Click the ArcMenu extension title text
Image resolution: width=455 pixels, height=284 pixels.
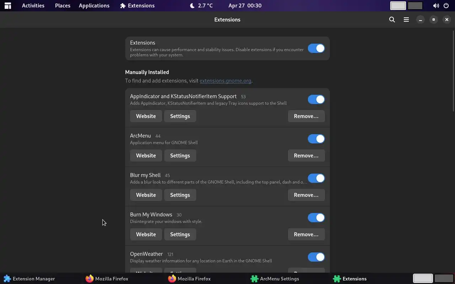[140, 136]
